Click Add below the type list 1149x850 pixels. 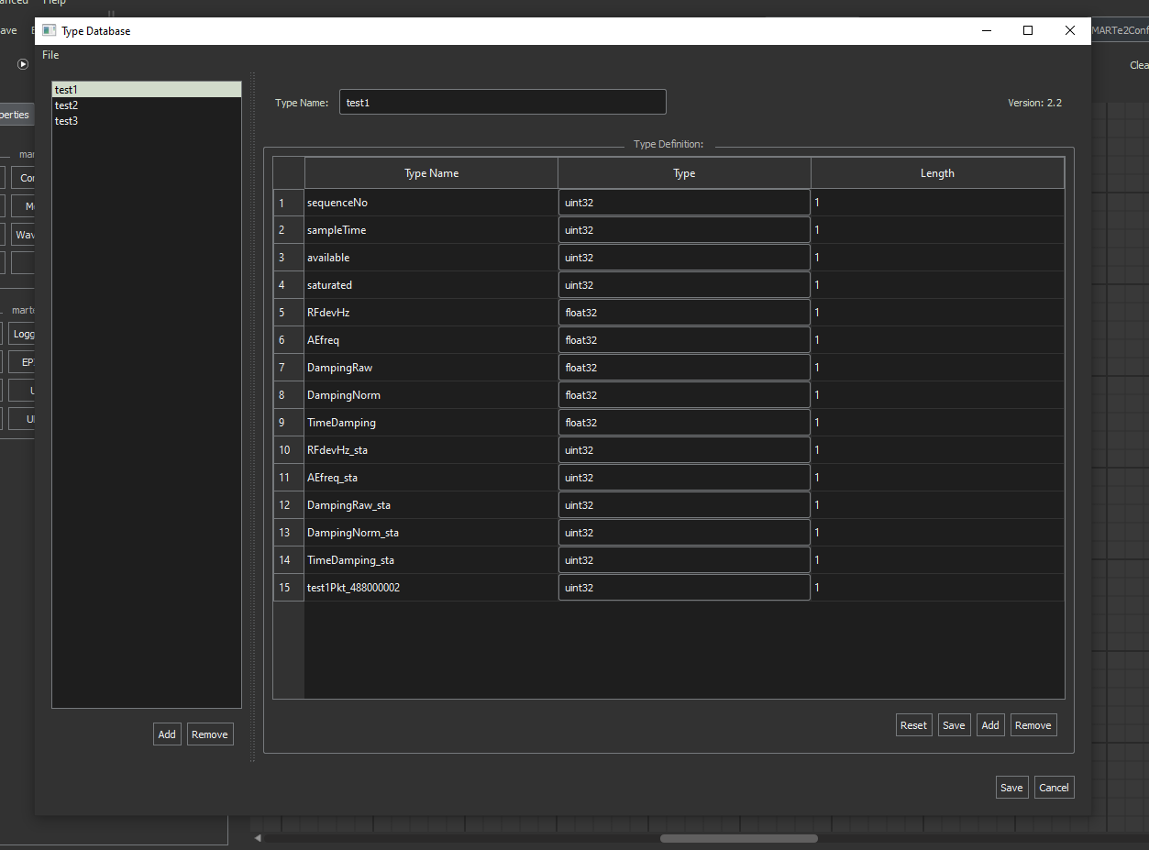[167, 734]
